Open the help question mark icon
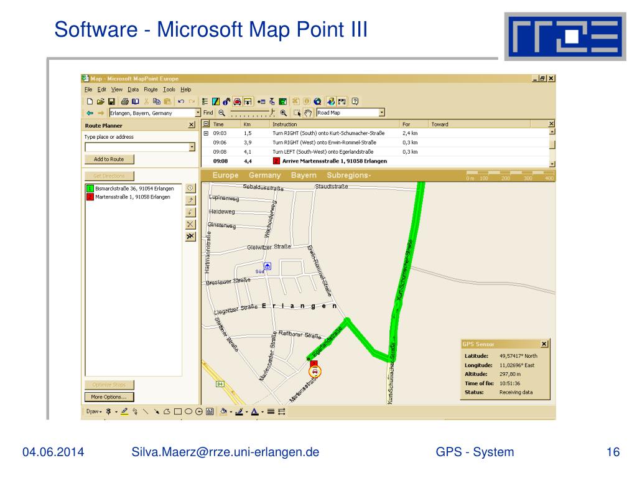 [x=355, y=101]
